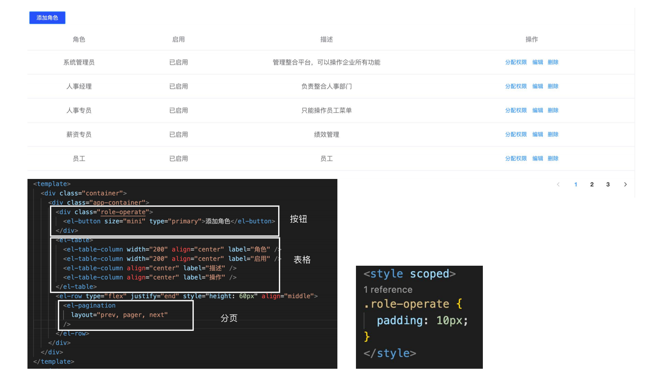This screenshot has width=650, height=373.
Task: Click 编辑 link on 人事经理 row
Action: click(538, 86)
